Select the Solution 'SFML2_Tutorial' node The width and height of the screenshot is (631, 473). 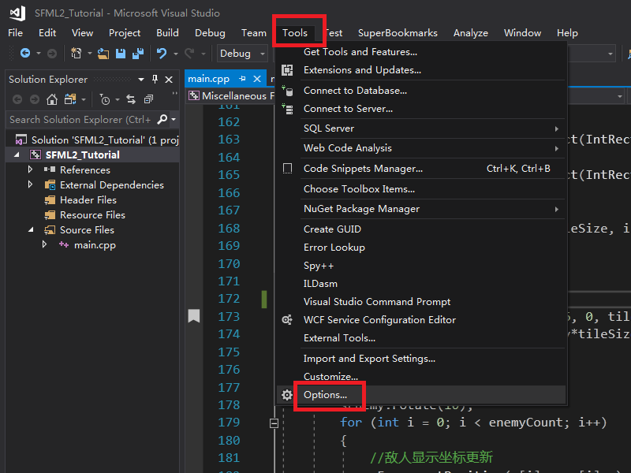click(x=96, y=140)
